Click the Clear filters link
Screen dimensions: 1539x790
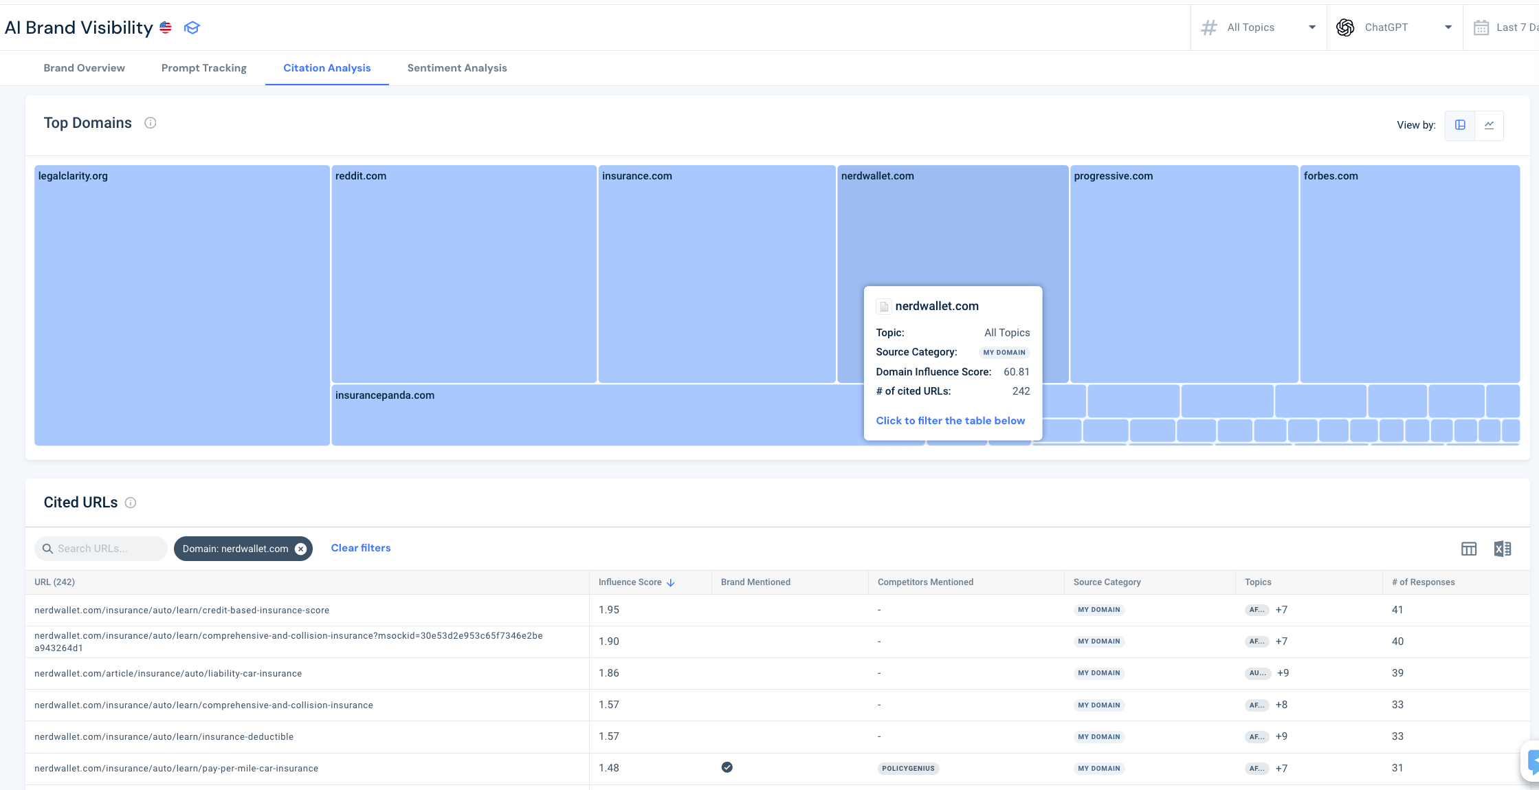click(361, 548)
